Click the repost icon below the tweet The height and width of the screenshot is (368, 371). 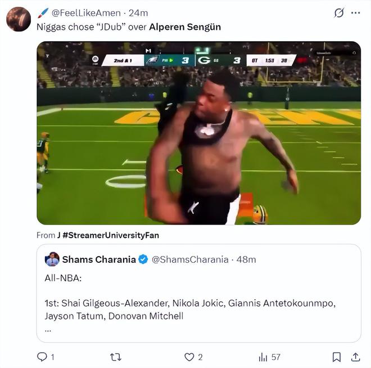[116, 357]
